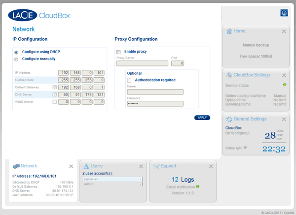Click On Workgroup text
The image size is (296, 215).
(x=237, y=133)
